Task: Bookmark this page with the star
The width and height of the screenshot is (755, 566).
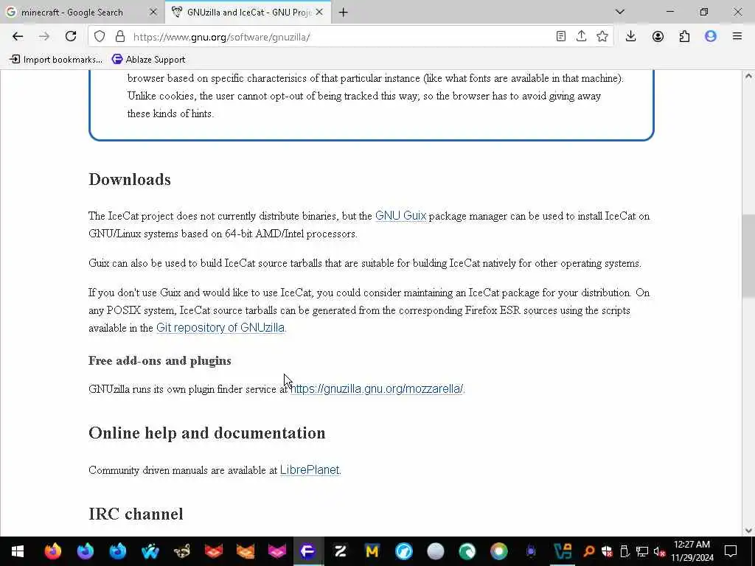Action: (x=602, y=37)
